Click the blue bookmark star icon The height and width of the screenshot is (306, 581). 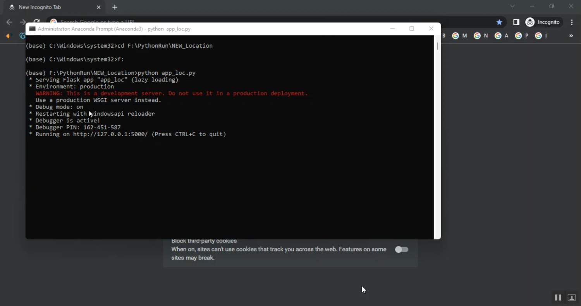[499, 22]
